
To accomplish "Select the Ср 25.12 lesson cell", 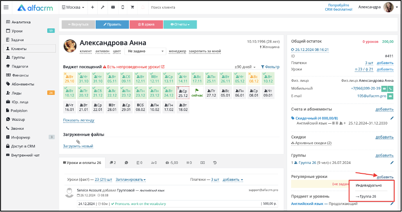I will click(x=183, y=93).
